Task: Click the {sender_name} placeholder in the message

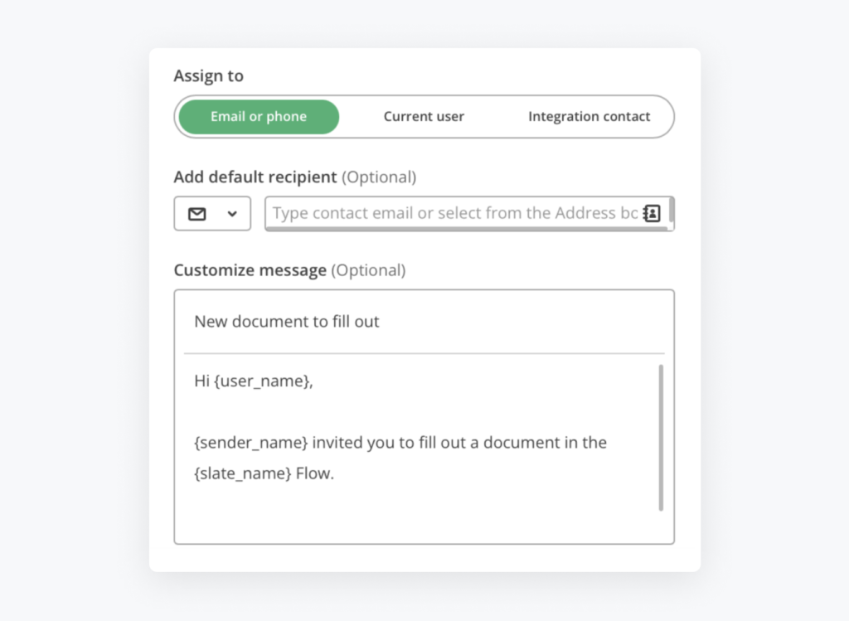Action: [250, 443]
